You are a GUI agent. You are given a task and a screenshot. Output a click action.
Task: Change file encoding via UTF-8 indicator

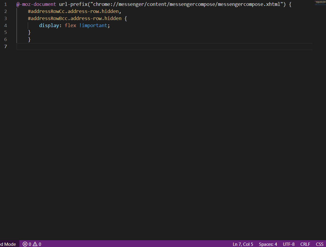[x=289, y=244]
